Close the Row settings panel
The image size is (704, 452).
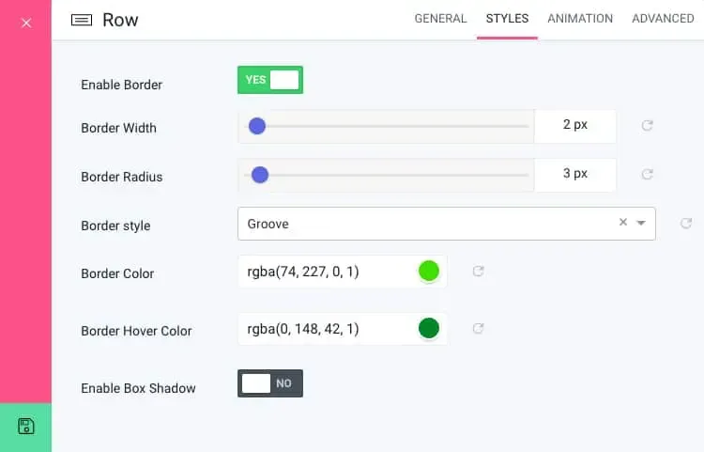(26, 23)
